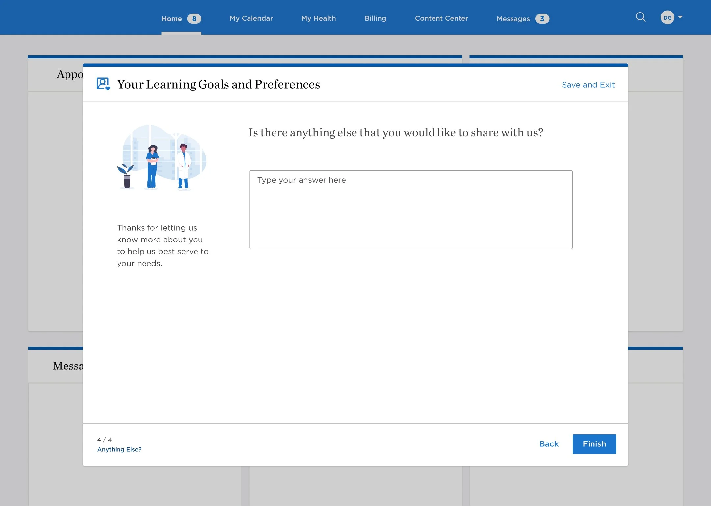Open the Billing tab
Viewport: 711px width, 506px height.
375,18
